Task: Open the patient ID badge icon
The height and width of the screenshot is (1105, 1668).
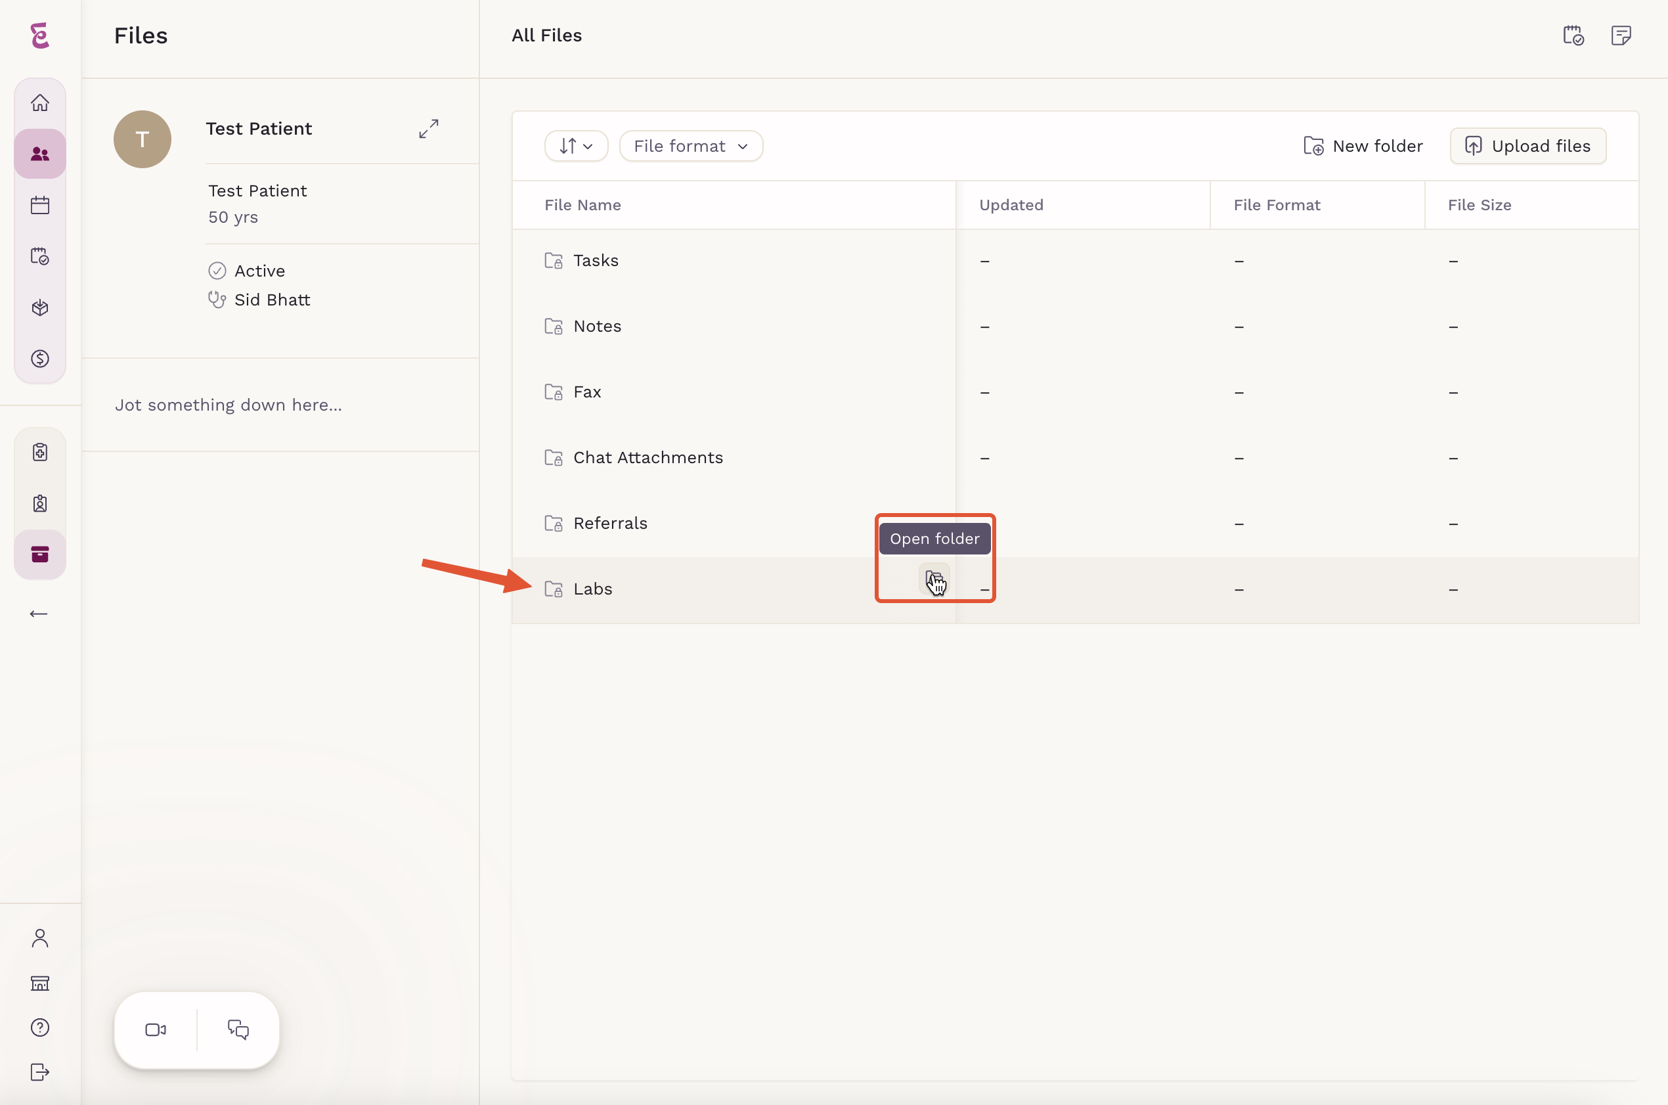Action: coord(40,503)
